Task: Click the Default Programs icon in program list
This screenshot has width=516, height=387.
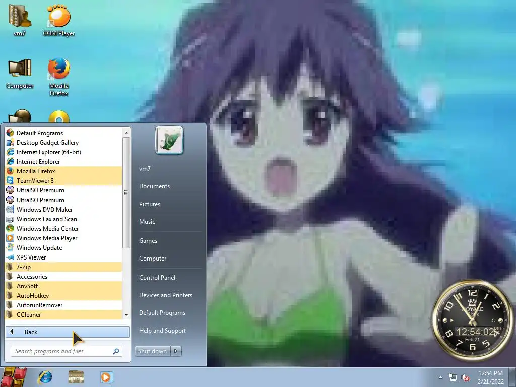Action: pos(10,133)
